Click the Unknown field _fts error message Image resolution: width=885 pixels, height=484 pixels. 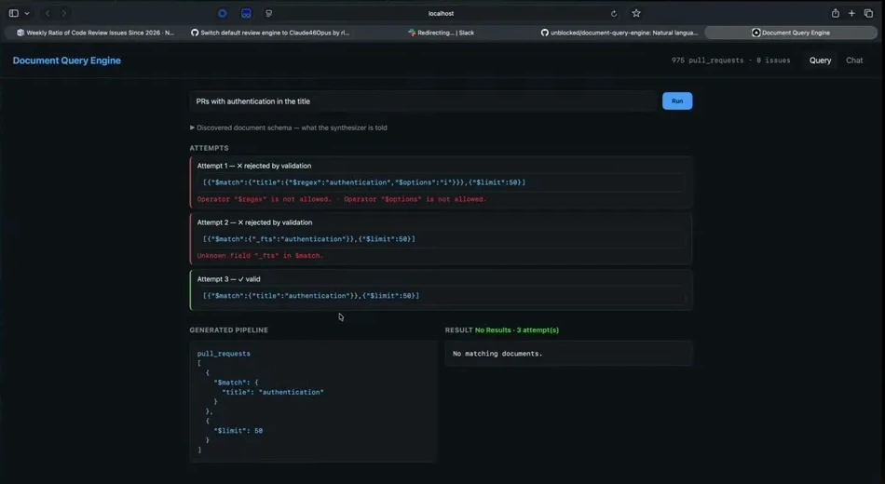pos(260,256)
